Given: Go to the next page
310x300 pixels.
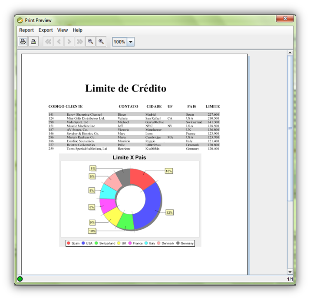Looking at the screenshot, I should click(69, 42).
